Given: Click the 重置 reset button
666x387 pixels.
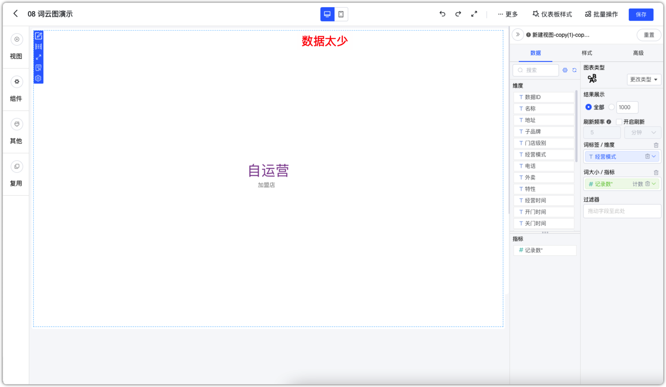Looking at the screenshot, I should point(649,35).
